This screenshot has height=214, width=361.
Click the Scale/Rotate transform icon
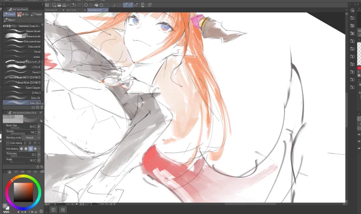point(101,5)
